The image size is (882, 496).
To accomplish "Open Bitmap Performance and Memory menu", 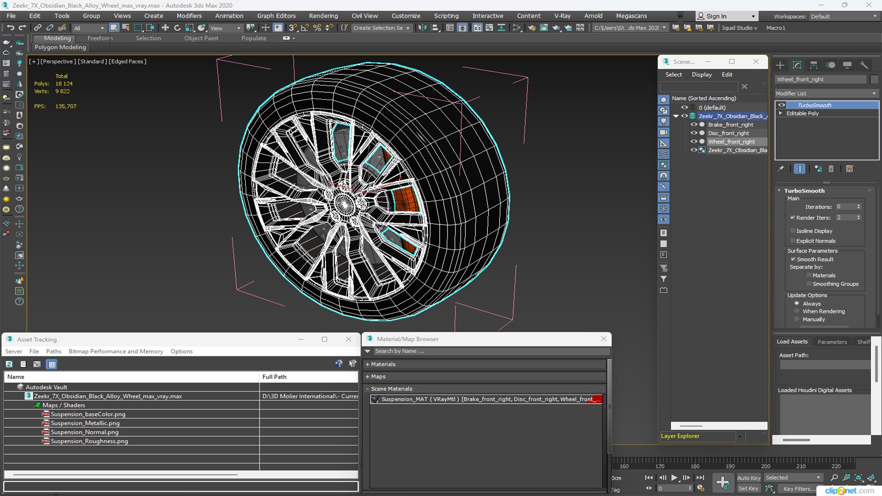I will pos(116,351).
